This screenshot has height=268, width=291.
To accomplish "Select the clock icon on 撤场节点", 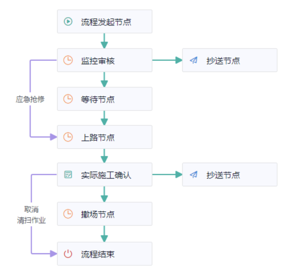I will 68,214.
